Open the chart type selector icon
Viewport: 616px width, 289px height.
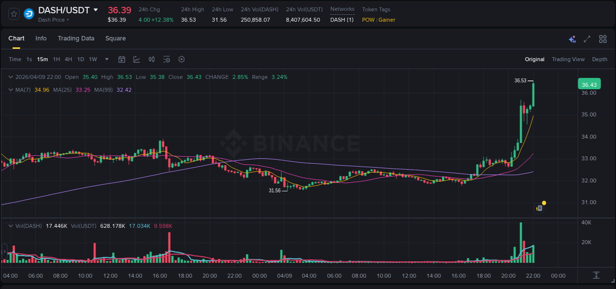[x=137, y=59]
